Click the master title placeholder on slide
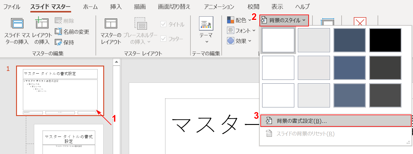 (x=212, y=126)
